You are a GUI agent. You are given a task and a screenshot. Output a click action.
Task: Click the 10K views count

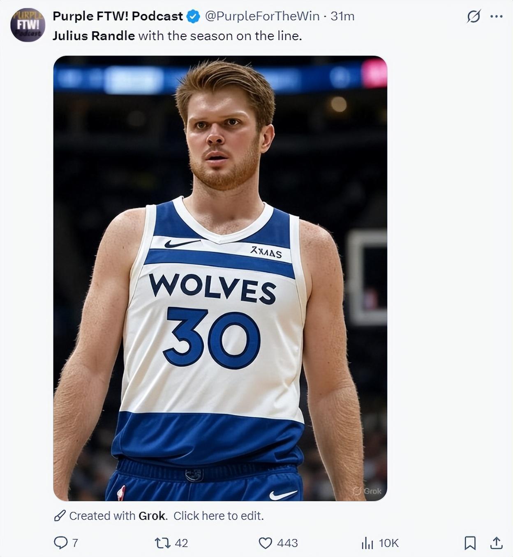click(x=388, y=543)
